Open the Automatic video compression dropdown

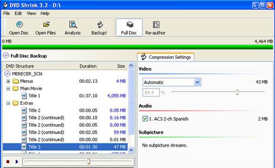pyautogui.click(x=197, y=82)
